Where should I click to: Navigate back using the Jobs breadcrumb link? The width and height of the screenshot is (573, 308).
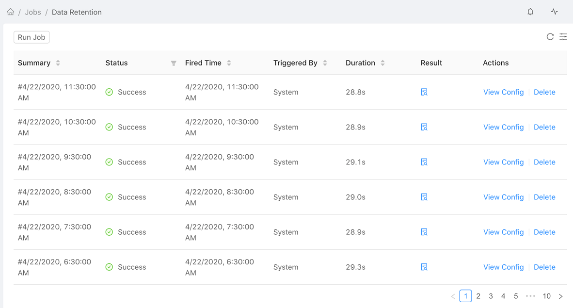click(33, 12)
